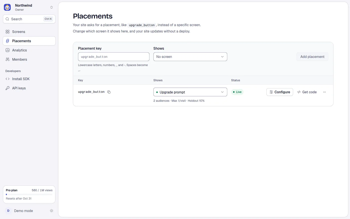This screenshot has height=219, width=350.
Task: Click the Northwind workspace logo
Action: [7, 7]
